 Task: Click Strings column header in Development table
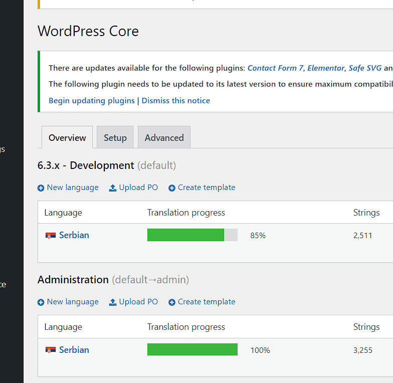(x=366, y=213)
